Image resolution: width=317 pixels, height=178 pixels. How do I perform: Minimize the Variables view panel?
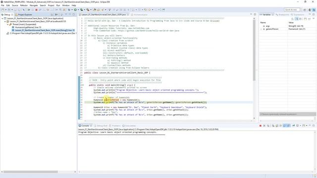point(310,14)
